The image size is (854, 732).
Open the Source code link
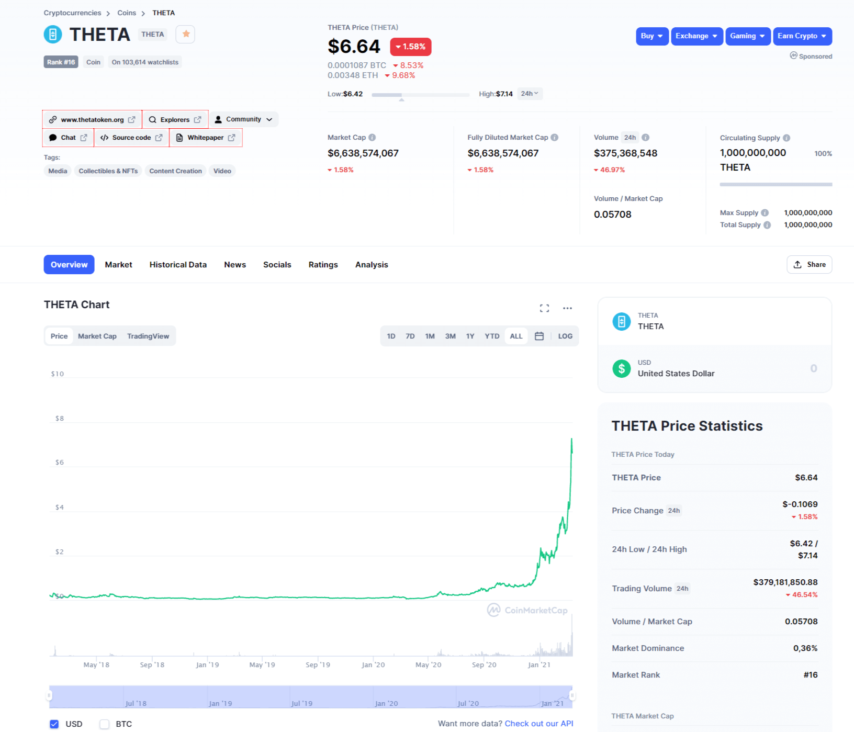[131, 138]
